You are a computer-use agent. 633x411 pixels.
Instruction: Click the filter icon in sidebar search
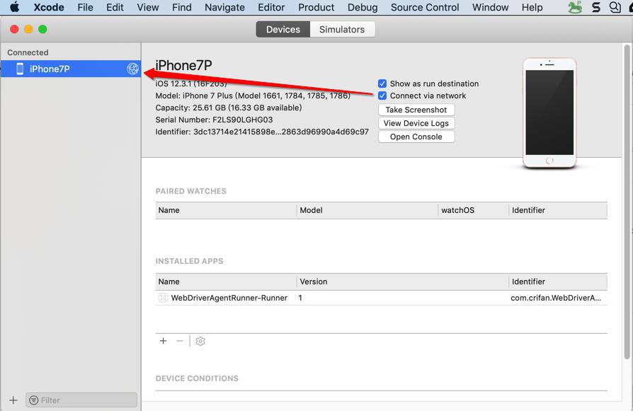point(34,400)
